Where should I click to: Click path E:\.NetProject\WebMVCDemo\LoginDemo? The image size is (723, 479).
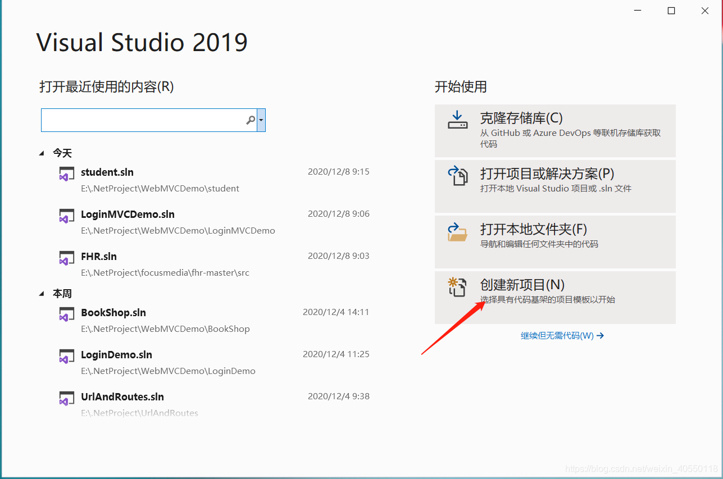168,371
